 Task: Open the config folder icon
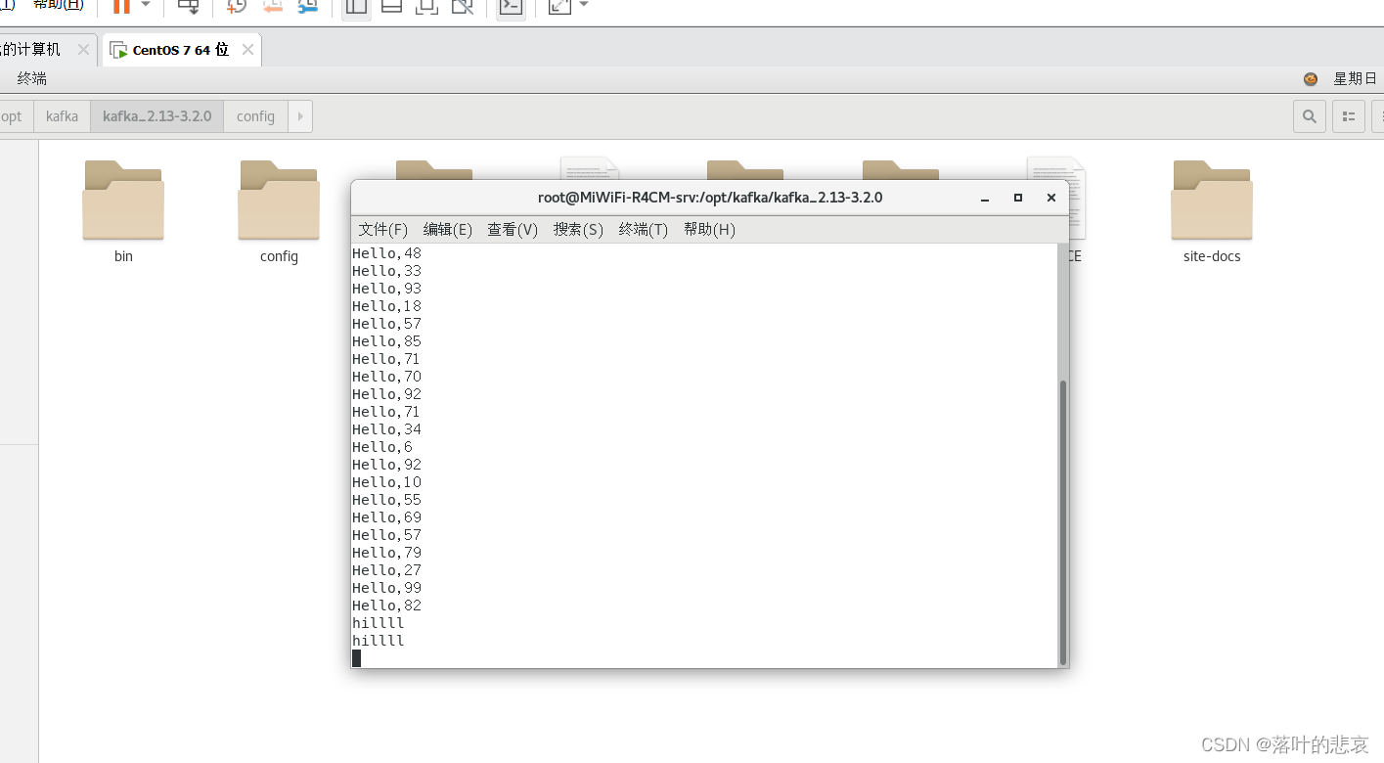pyautogui.click(x=279, y=201)
